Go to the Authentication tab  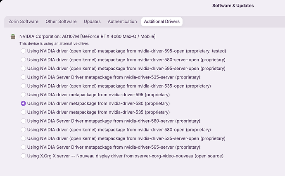coord(122,21)
